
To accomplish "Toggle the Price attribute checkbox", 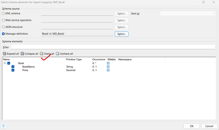I will point(13,70).
